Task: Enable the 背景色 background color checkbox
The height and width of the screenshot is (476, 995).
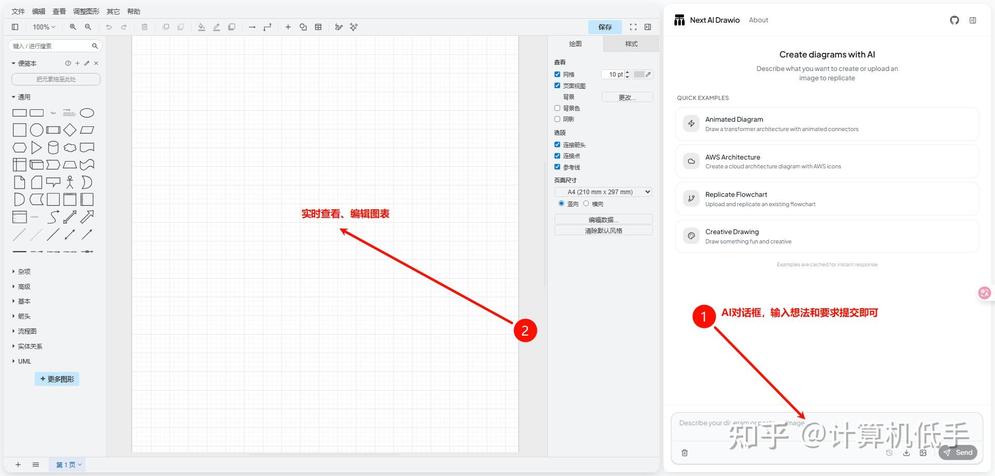Action: (558, 108)
